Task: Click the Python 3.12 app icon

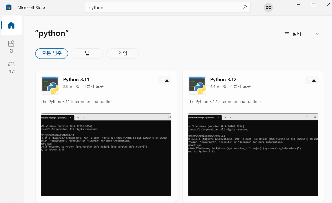Action: [x=197, y=85]
